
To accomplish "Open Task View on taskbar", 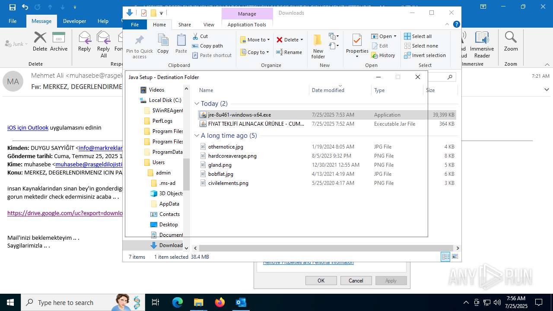I will click(x=156, y=302).
